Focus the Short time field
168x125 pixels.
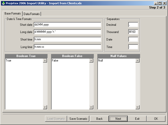[67, 39]
